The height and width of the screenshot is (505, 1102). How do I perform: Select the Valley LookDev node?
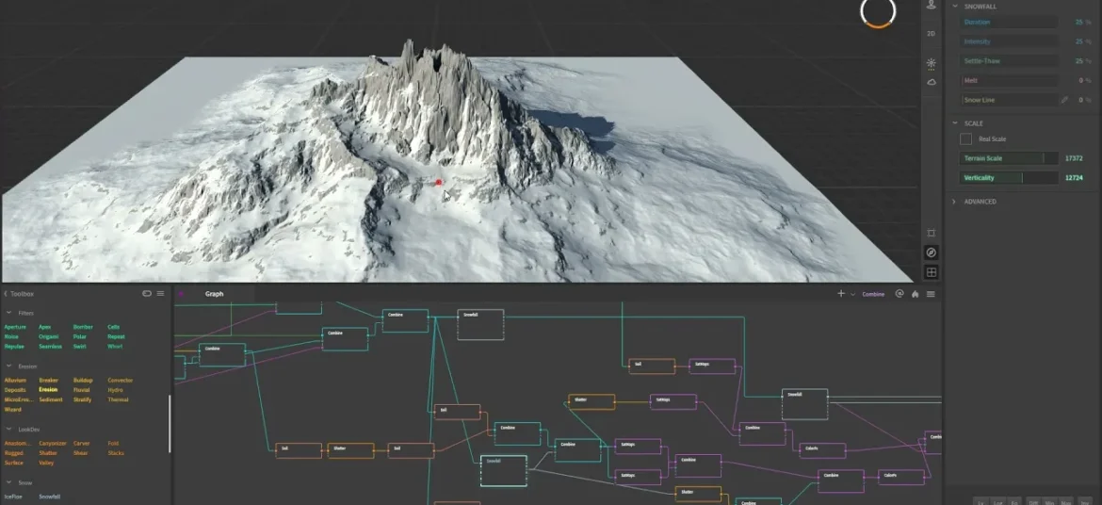(46, 463)
